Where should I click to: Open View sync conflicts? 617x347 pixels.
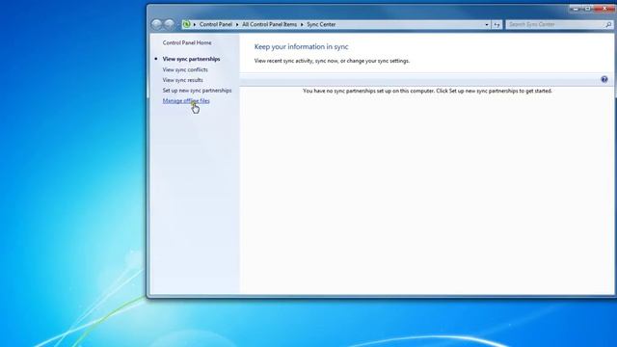pyautogui.click(x=185, y=69)
